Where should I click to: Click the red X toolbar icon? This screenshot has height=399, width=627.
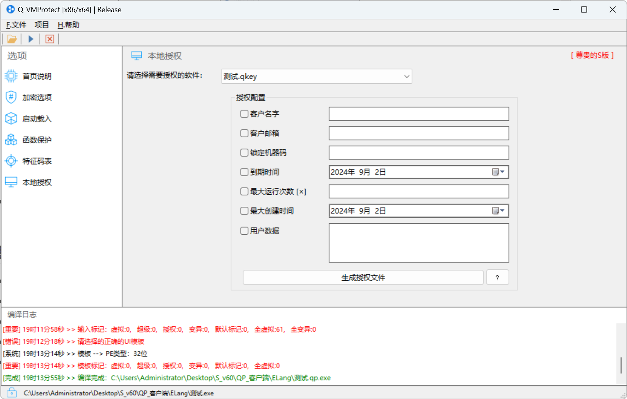(49, 39)
